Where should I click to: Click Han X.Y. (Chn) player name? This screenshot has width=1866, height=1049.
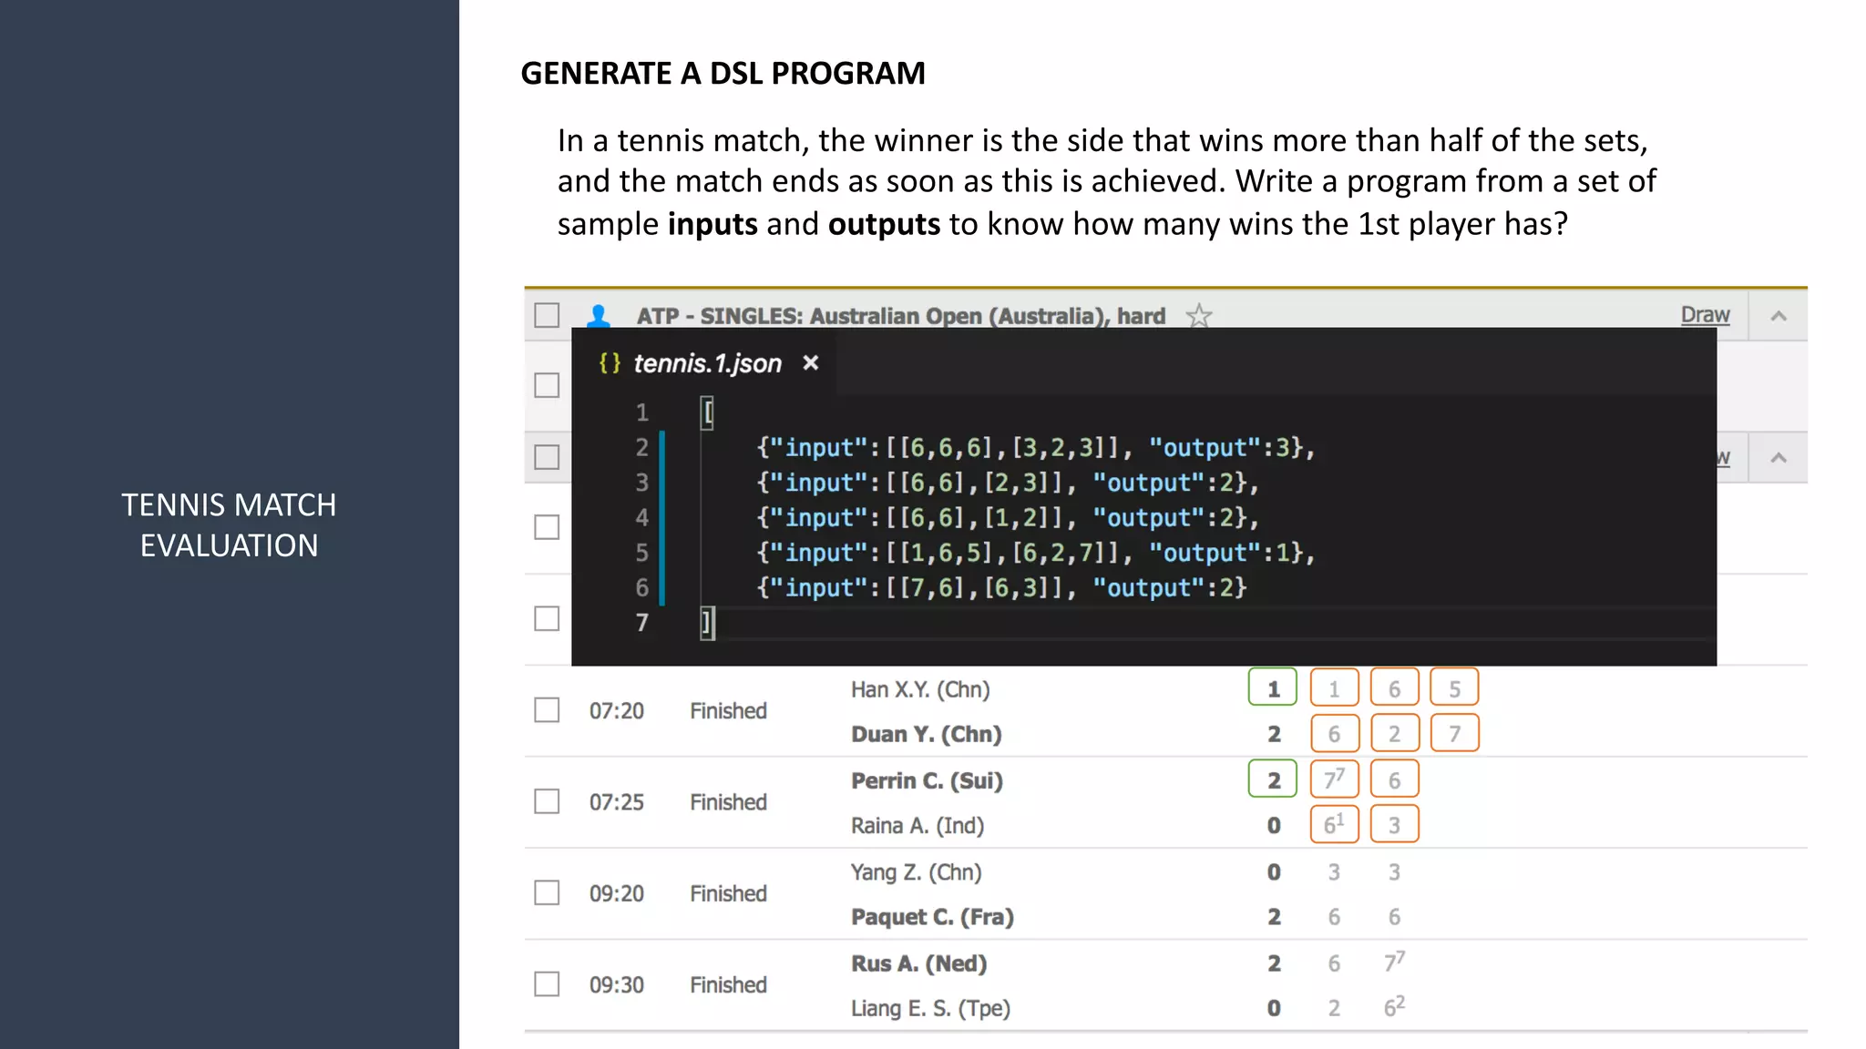[920, 689]
